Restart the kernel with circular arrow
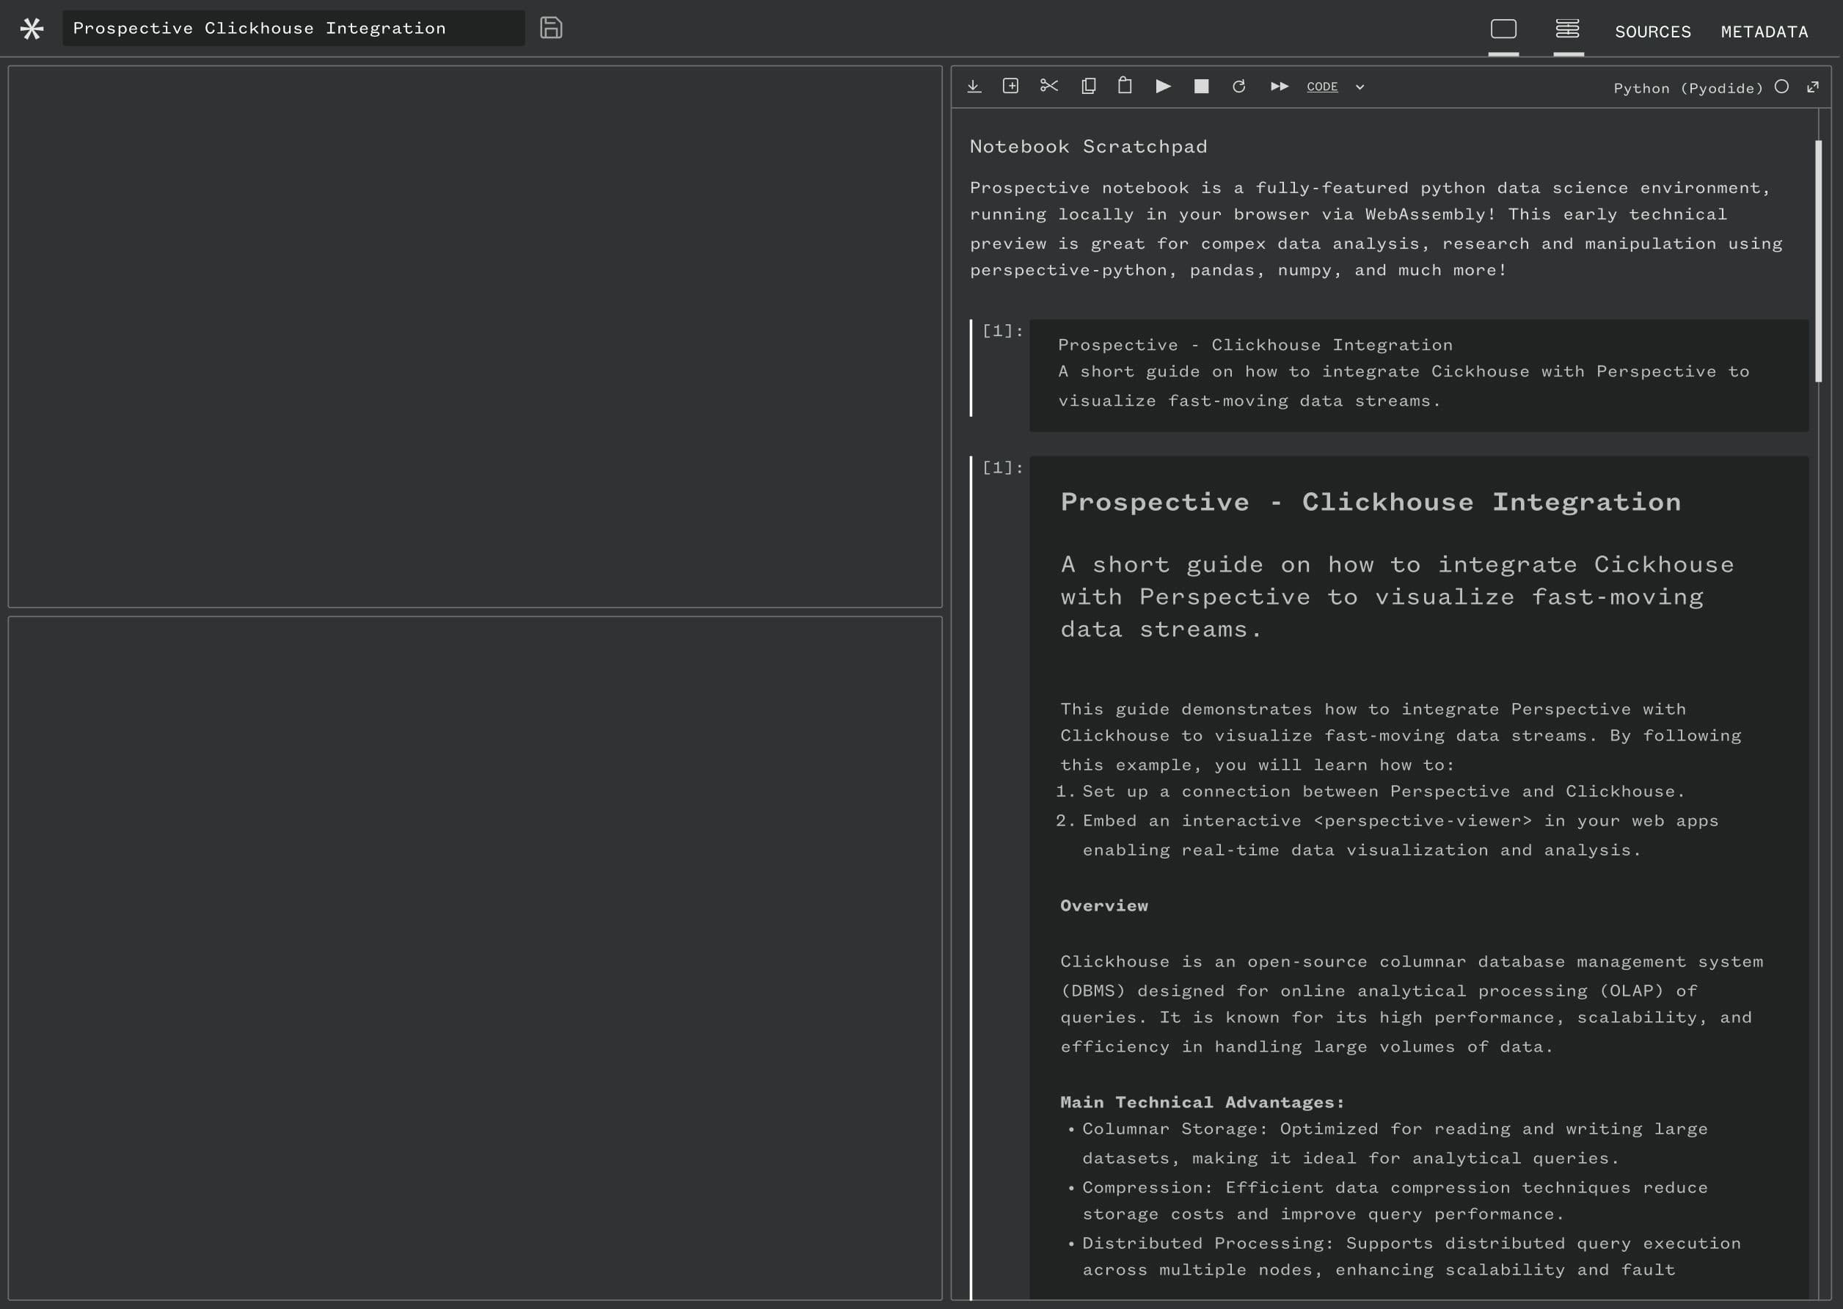 tap(1238, 87)
